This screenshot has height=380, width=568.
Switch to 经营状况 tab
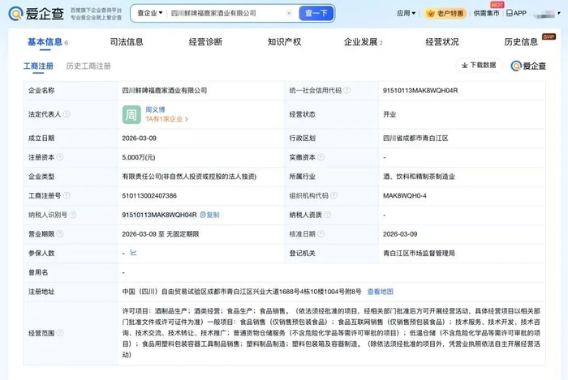pyautogui.click(x=442, y=42)
